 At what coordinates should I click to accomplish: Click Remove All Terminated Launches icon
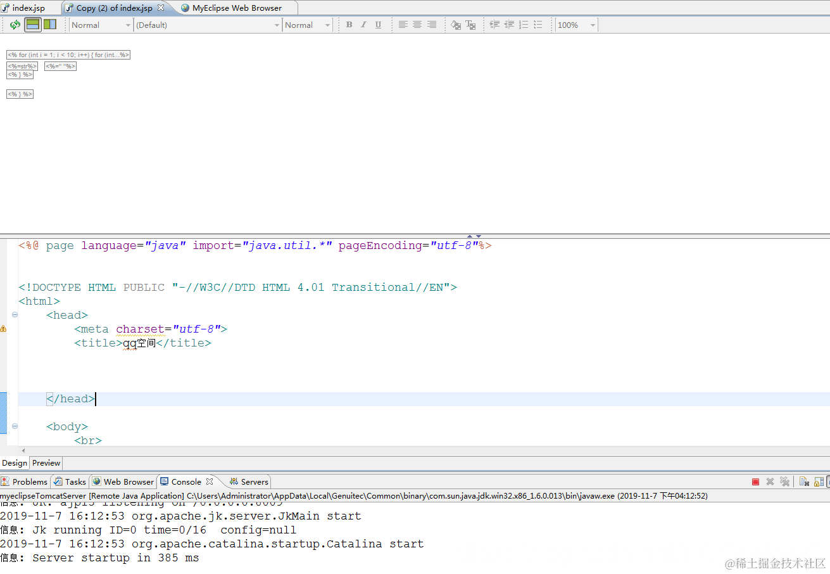784,482
